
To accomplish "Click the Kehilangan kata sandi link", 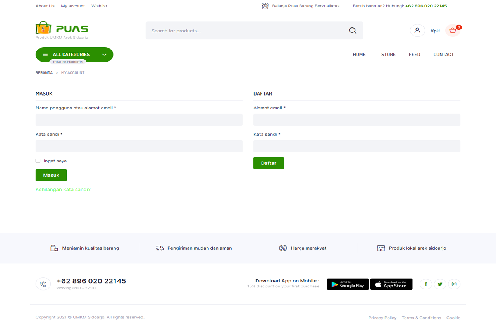I will click(x=63, y=190).
